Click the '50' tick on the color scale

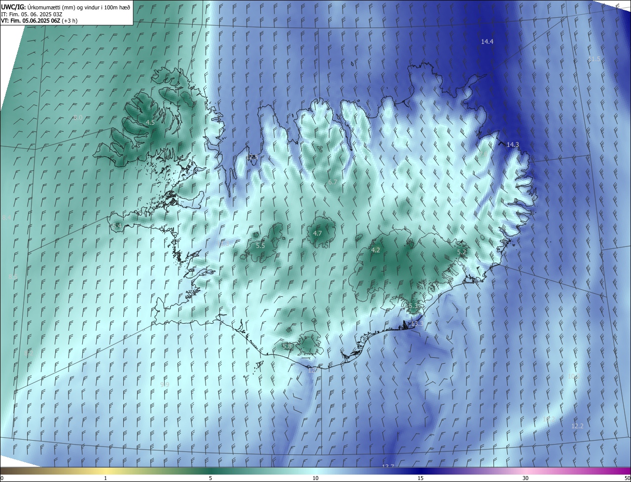point(627,478)
